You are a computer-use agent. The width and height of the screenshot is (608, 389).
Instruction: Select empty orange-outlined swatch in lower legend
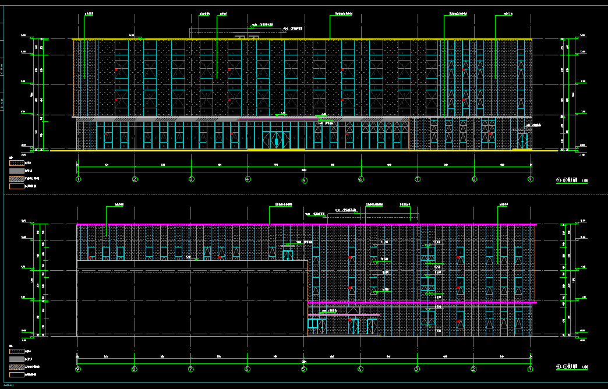[x=16, y=376]
